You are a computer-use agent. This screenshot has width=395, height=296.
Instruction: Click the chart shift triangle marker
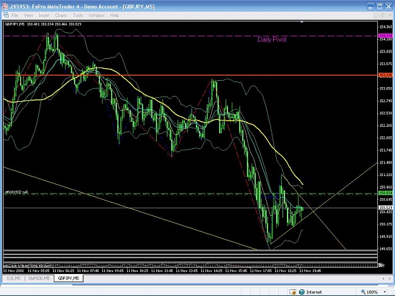(x=302, y=22)
